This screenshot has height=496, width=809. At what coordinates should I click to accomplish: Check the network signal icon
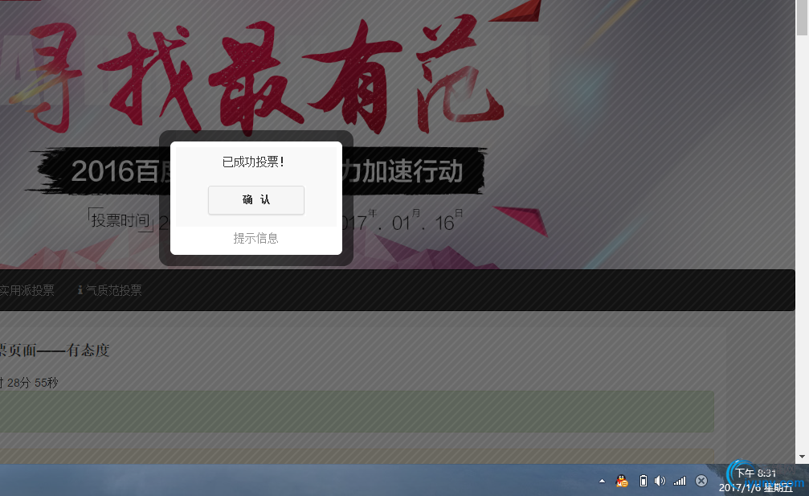tap(680, 480)
